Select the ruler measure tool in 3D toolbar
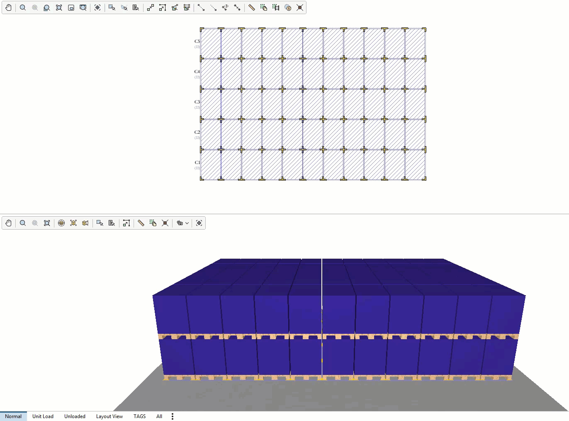The width and height of the screenshot is (569, 421). [x=141, y=223]
